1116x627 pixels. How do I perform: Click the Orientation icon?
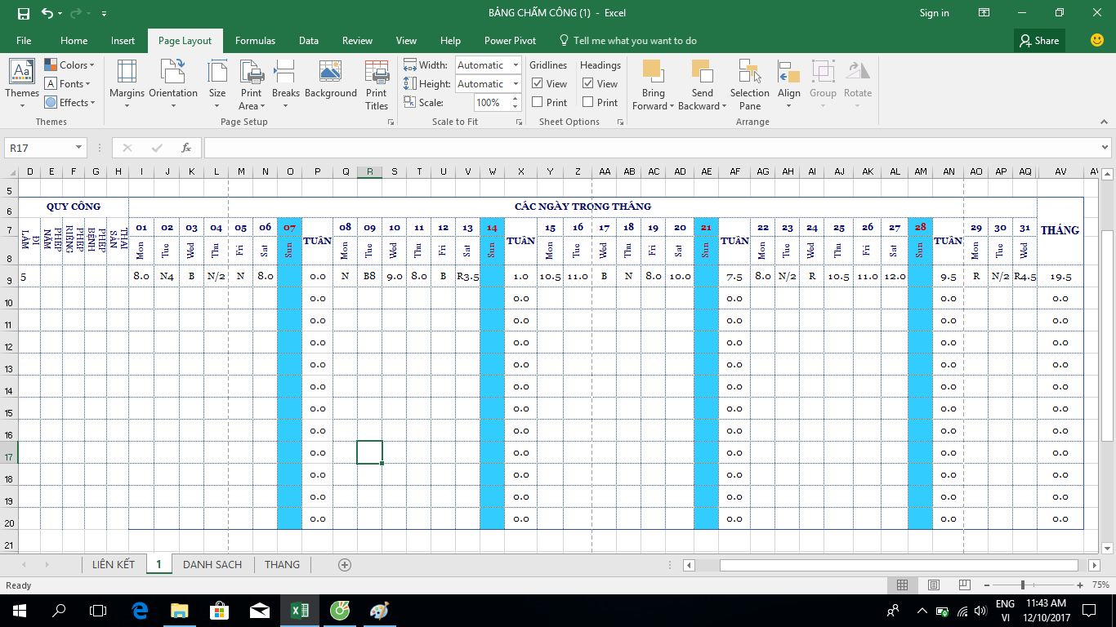pos(172,83)
